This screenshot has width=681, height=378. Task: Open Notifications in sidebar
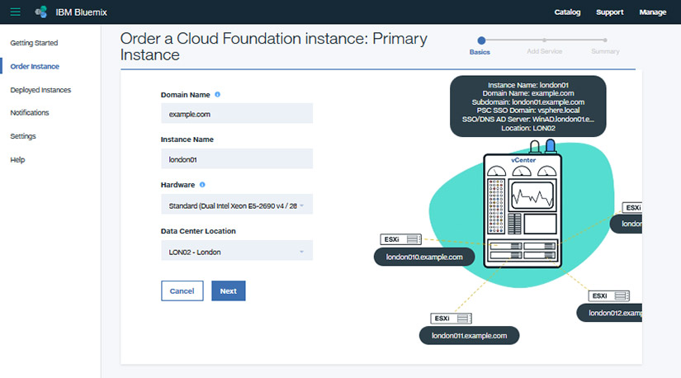coord(30,112)
